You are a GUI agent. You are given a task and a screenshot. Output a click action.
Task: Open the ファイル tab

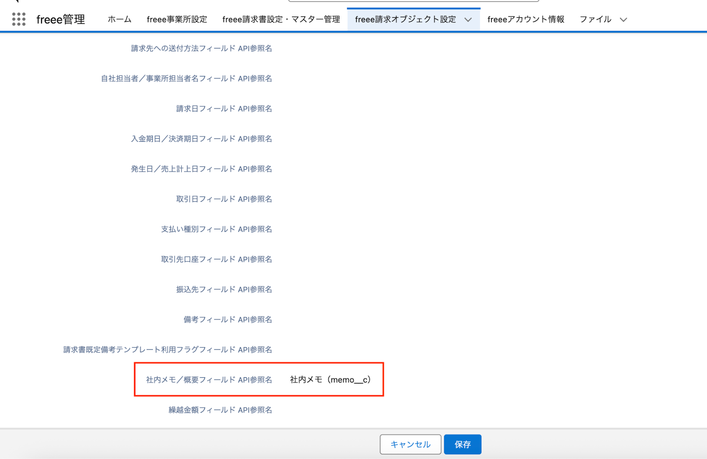[595, 19]
